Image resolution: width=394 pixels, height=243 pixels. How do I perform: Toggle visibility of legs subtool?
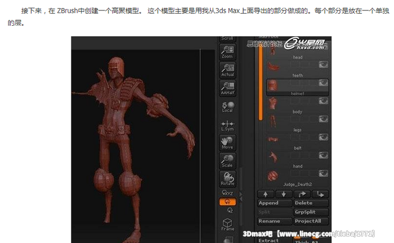(324, 119)
